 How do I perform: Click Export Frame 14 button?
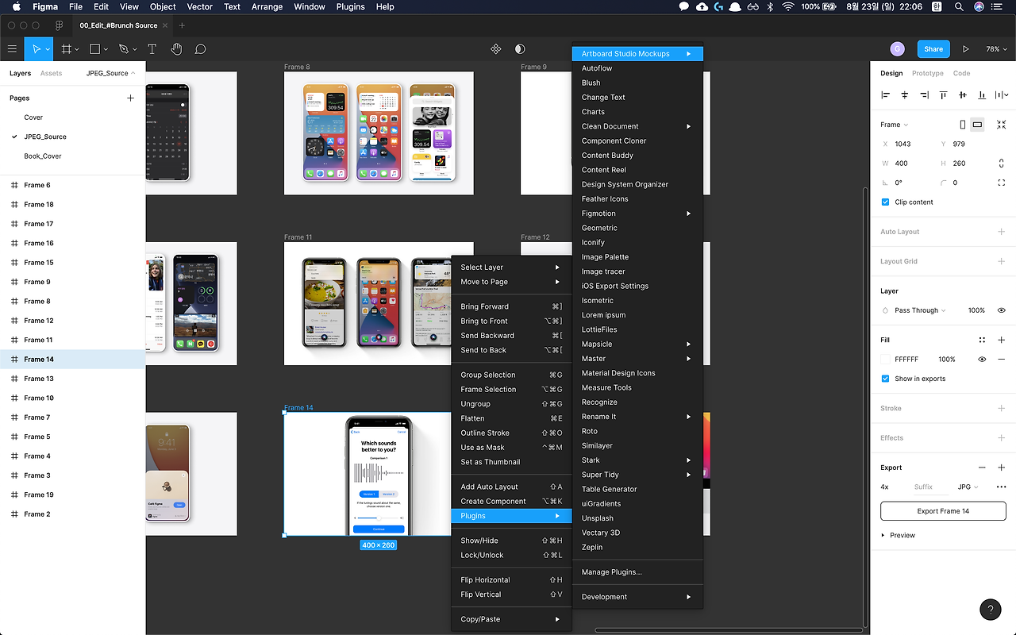[943, 511]
